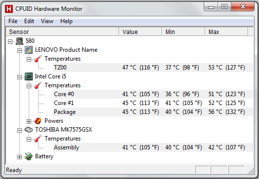259x179 pixels.
Task: Open the File menu
Action: 13,21
